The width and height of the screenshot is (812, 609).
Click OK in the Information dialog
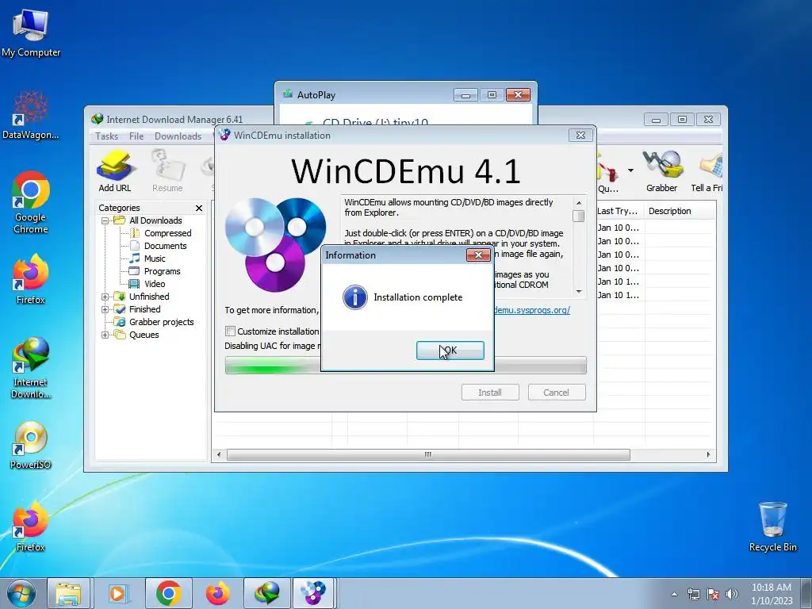[x=450, y=350]
